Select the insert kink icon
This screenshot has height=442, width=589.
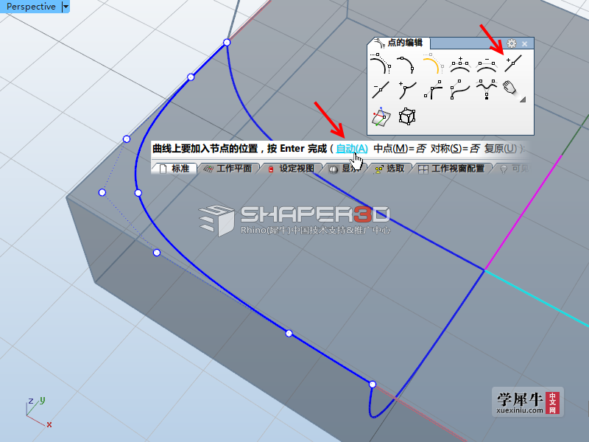click(x=407, y=90)
